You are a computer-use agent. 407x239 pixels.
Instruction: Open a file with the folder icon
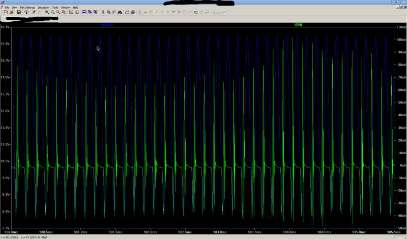click(12, 12)
